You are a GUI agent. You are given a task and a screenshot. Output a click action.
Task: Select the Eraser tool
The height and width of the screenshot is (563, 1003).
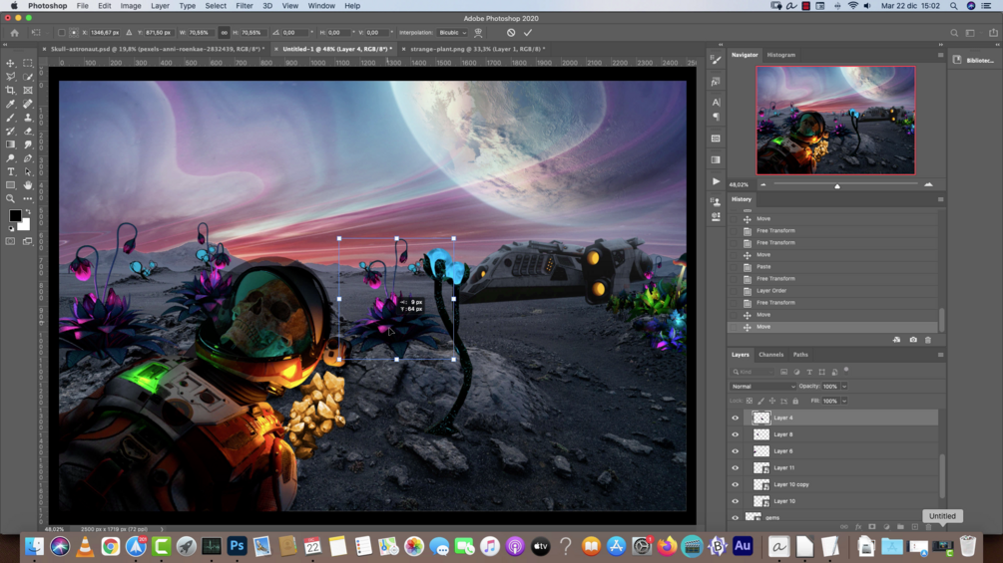28,131
